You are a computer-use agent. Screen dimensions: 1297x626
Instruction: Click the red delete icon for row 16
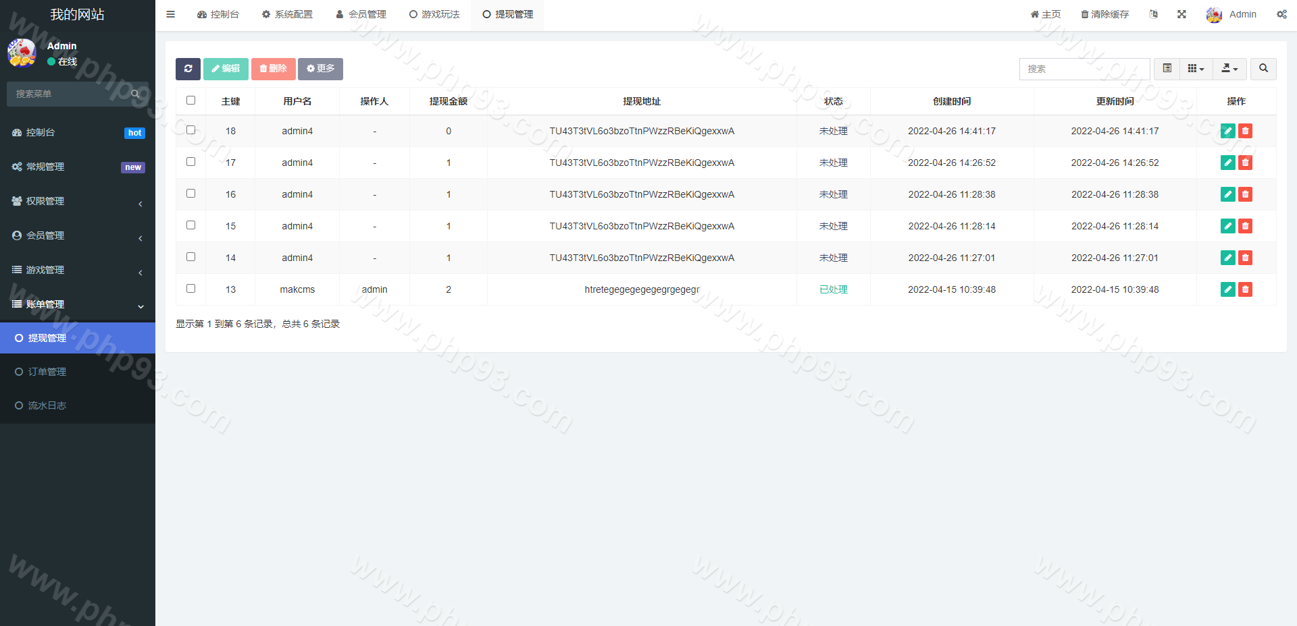(x=1245, y=194)
